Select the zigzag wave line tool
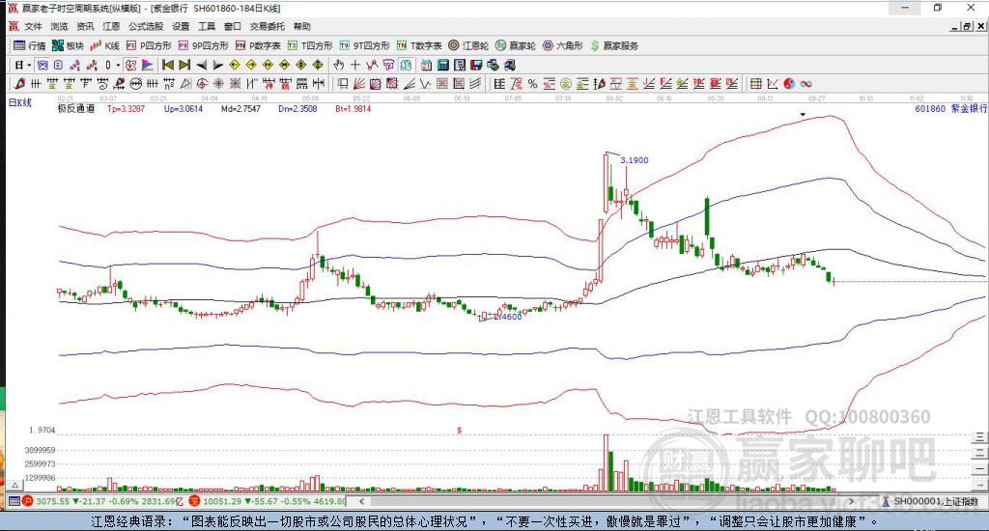989x531 pixels. [426, 83]
